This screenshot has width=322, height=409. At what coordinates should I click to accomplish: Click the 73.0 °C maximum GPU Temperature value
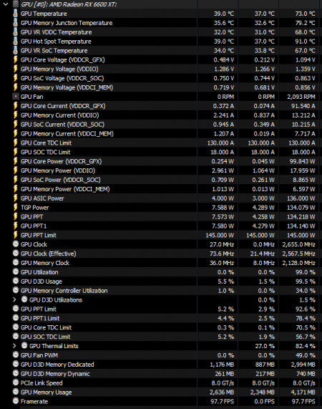pos(305,14)
